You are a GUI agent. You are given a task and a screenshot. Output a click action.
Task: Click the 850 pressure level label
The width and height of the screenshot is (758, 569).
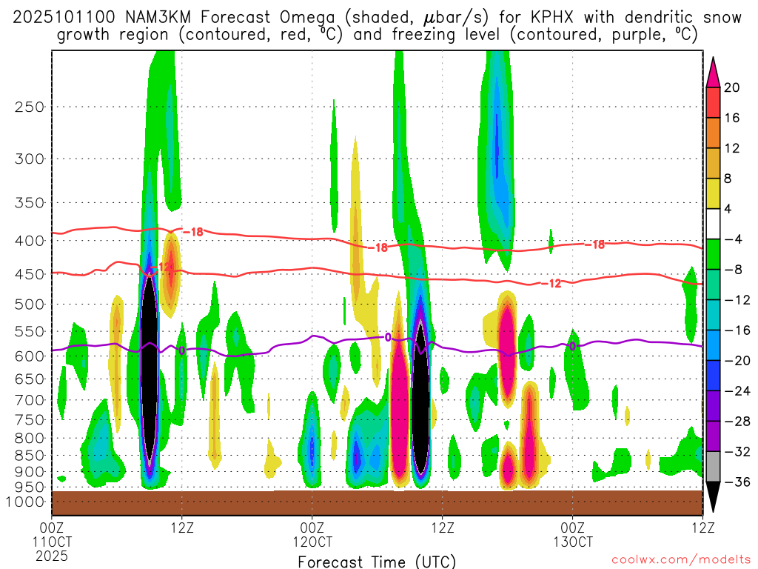[30, 456]
